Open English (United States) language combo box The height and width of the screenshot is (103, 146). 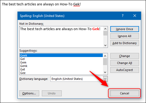click(x=79, y=79)
